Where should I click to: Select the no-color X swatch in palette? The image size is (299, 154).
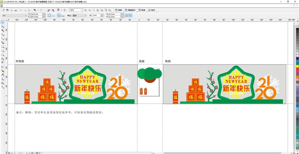297,27
